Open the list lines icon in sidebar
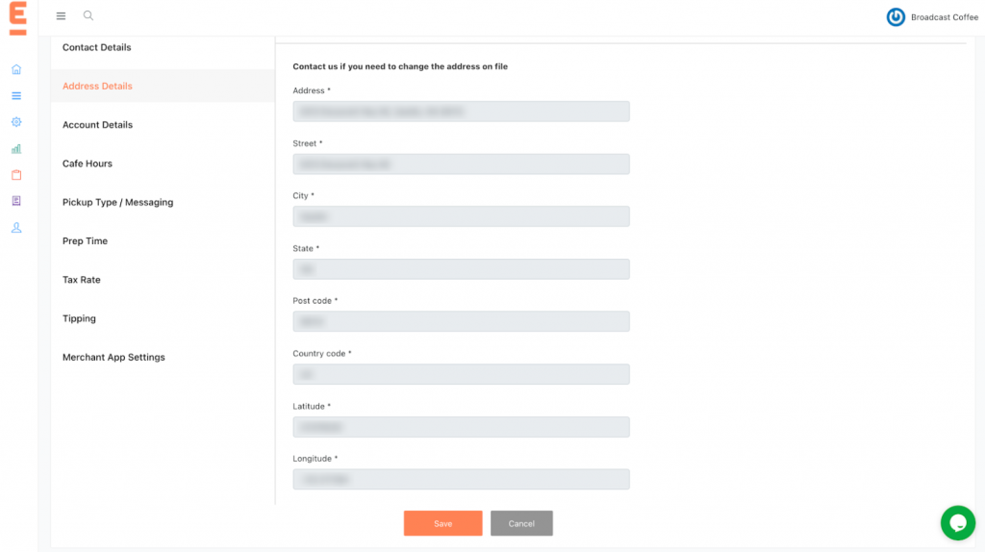985x552 pixels. (16, 95)
